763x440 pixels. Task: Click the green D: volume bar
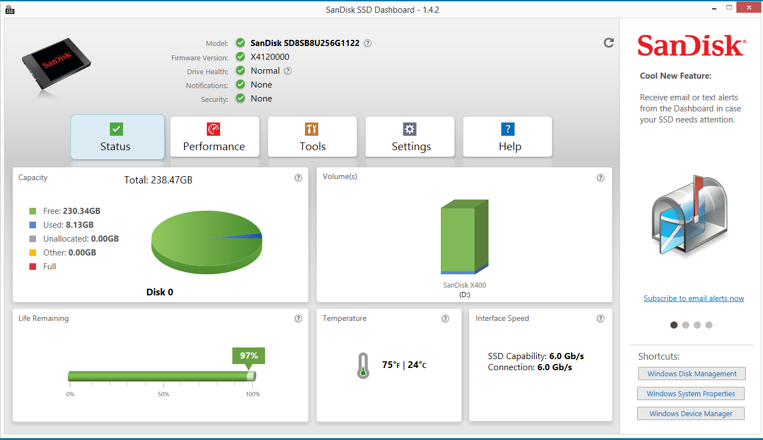tap(465, 237)
